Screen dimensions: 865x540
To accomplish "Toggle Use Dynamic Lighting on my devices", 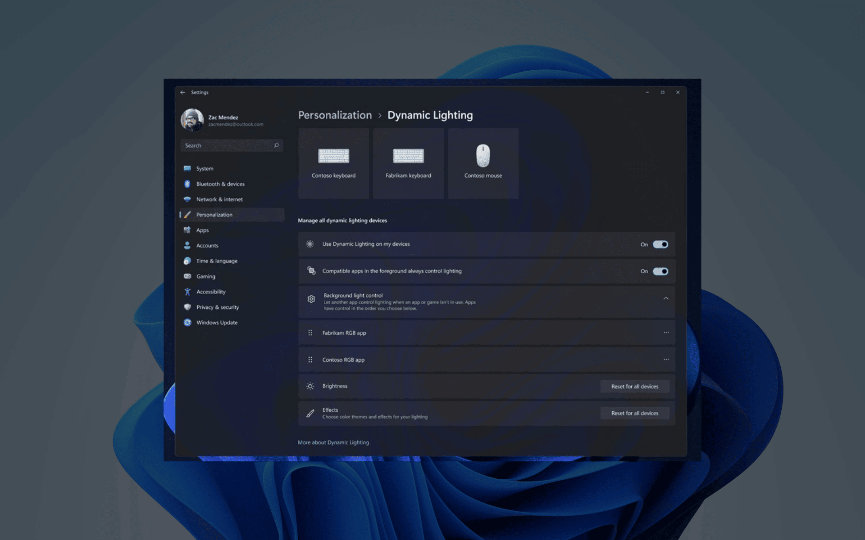I will tap(660, 244).
